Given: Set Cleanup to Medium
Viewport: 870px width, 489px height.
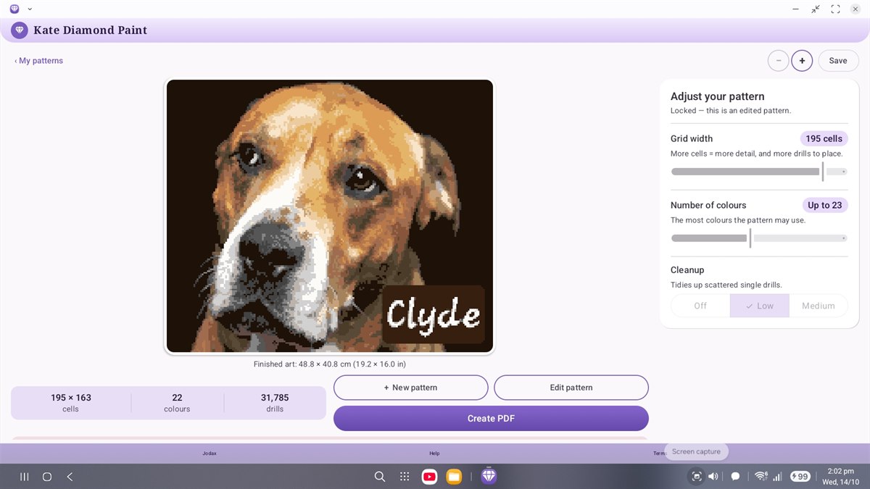Looking at the screenshot, I should click(819, 306).
